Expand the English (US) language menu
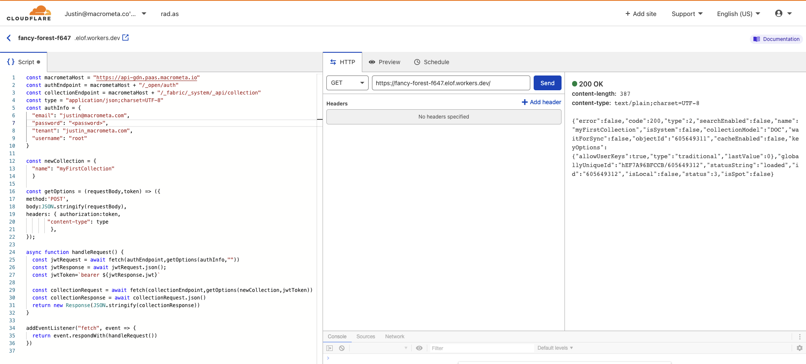 738,14
